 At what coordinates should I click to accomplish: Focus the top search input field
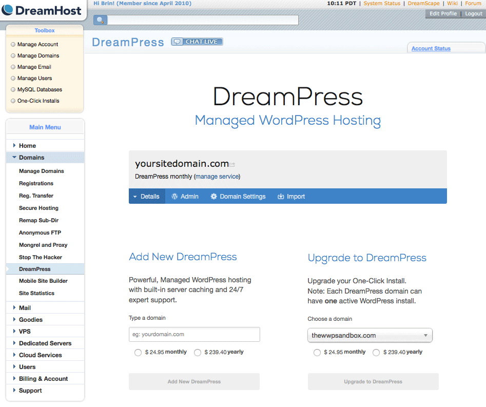click(x=203, y=20)
